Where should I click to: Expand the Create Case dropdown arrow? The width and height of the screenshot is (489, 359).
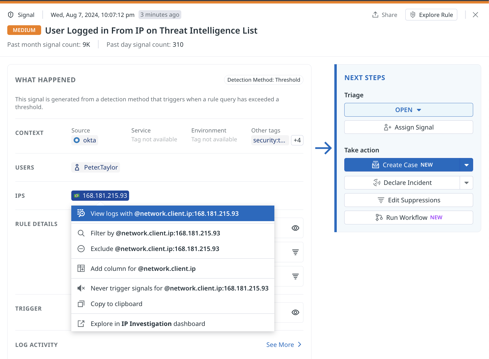(x=467, y=165)
